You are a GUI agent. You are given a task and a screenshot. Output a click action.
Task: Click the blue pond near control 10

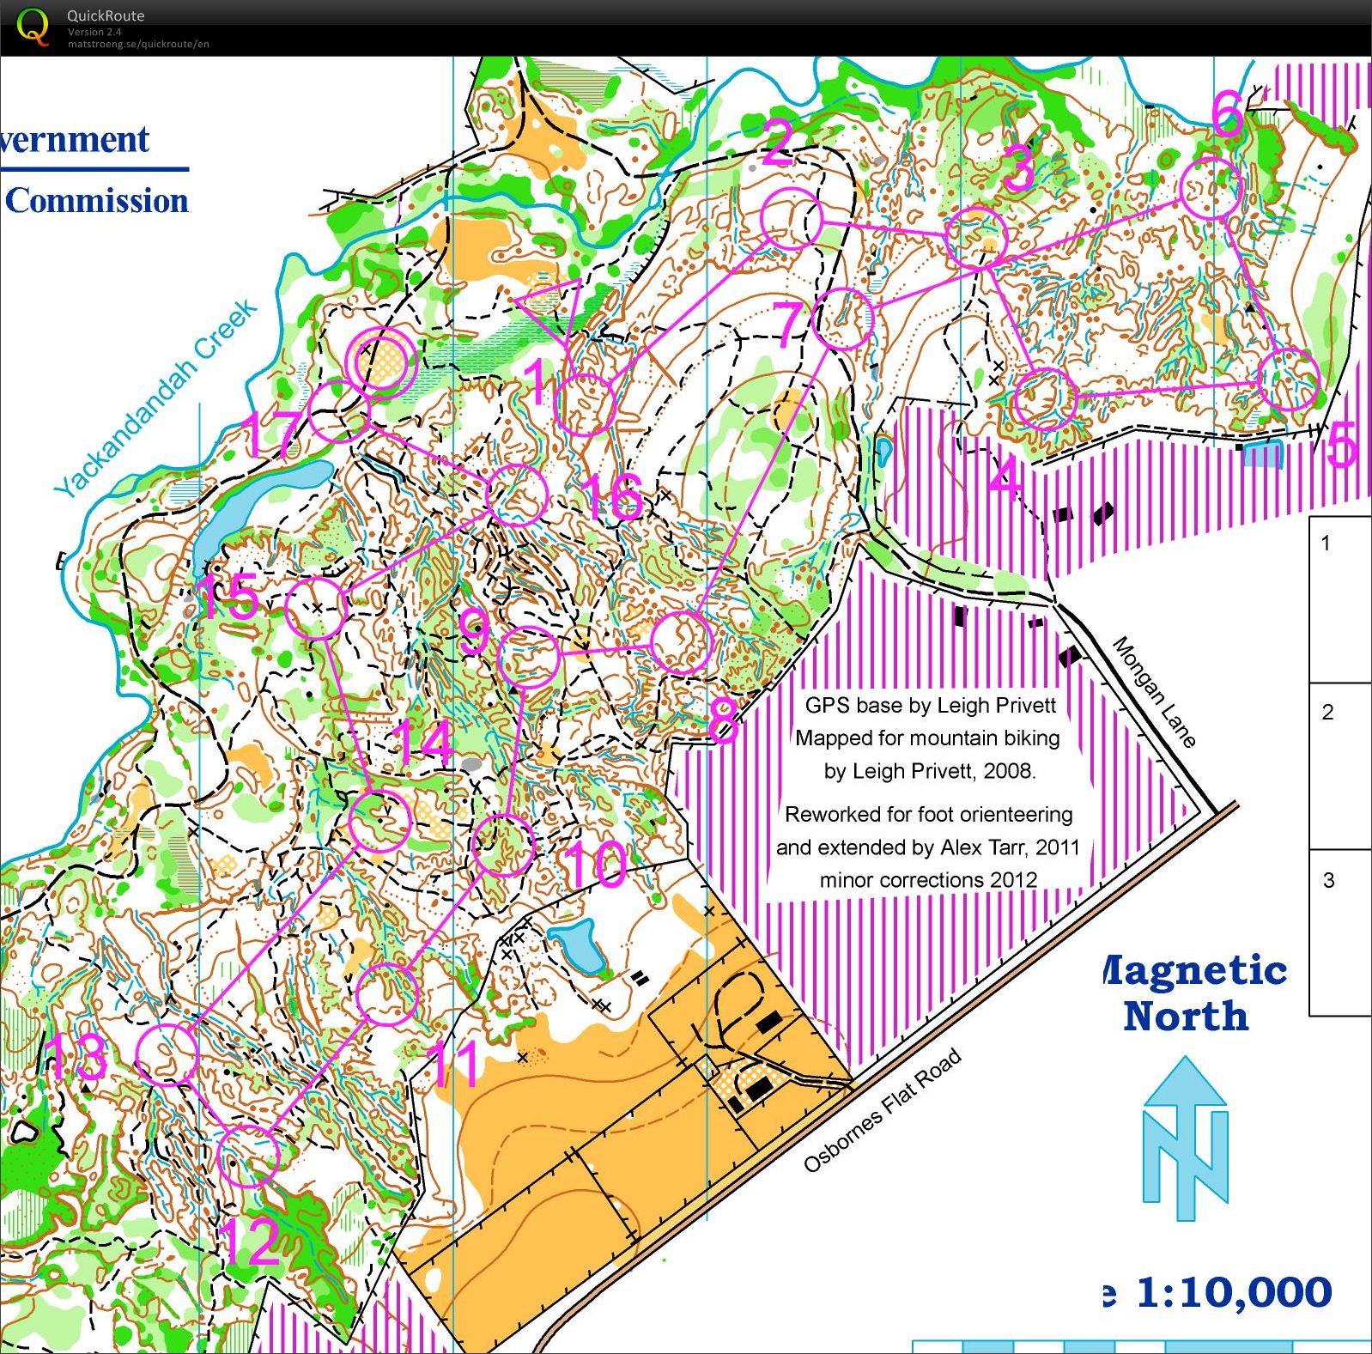tap(575, 945)
